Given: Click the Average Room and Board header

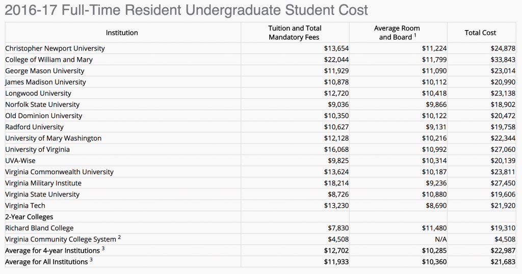Looking at the screenshot, I should (395, 33).
